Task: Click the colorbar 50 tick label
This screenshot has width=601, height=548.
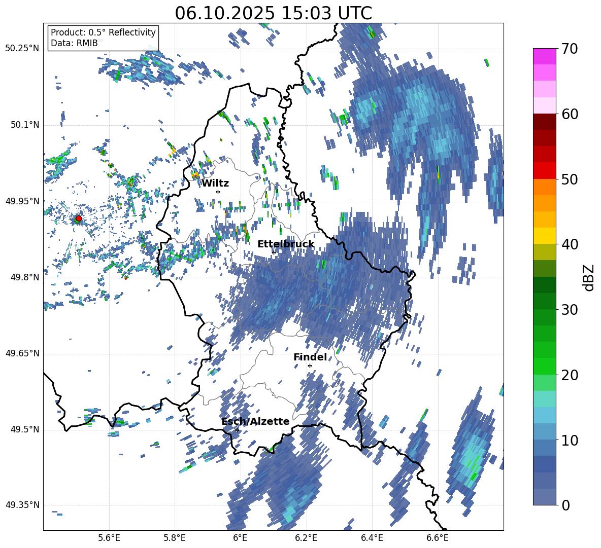Action: pos(570,179)
